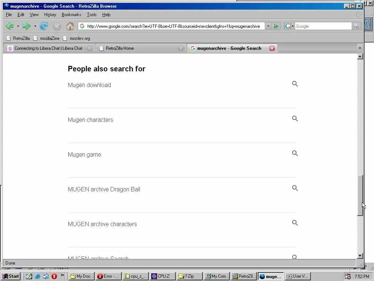The width and height of the screenshot is (374, 281).
Task: Switch to the Opera Error taskbar window
Action: (108, 276)
